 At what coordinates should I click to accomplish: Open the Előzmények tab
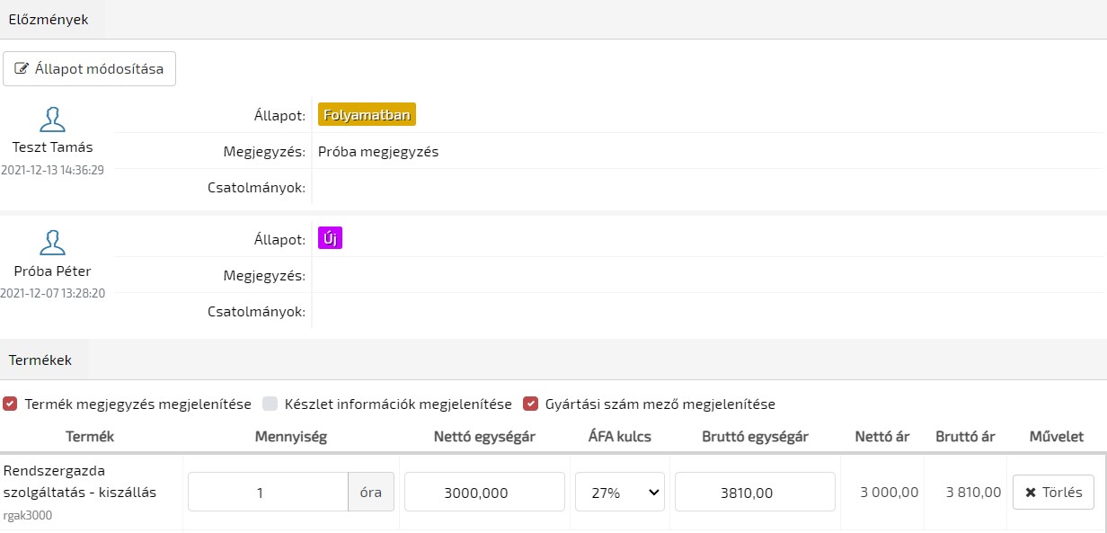click(49, 20)
